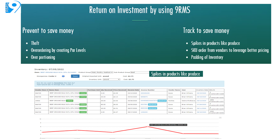Image resolution: width=274 pixels, height=139 pixels.
Task: Open inventory date 07/28/2020
Action: click(x=201, y=104)
